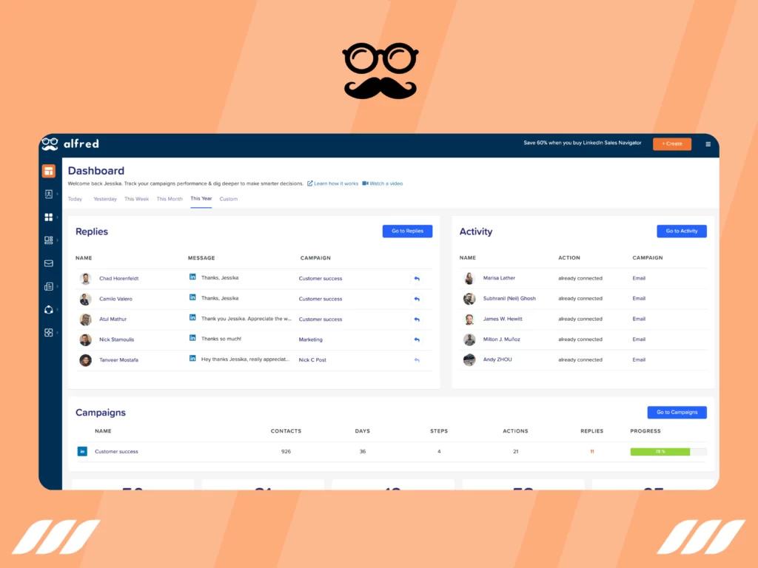Open Marisa Lather's avatar
758x568 pixels.
tap(469, 278)
